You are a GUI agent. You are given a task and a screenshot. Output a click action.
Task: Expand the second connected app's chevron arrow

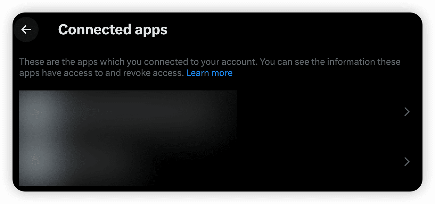407,161
